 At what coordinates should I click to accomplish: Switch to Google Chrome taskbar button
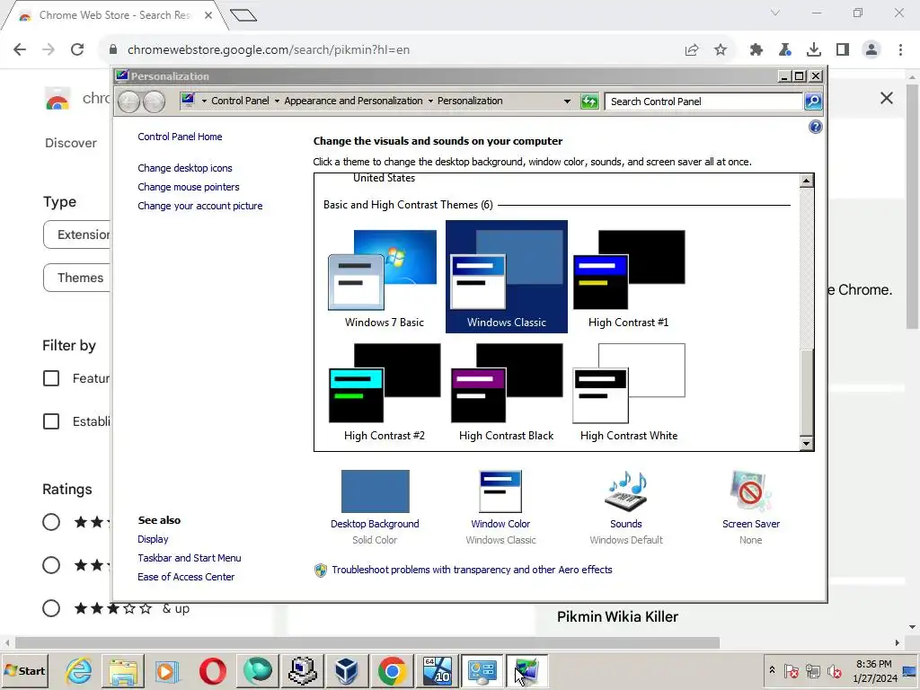coord(392,670)
